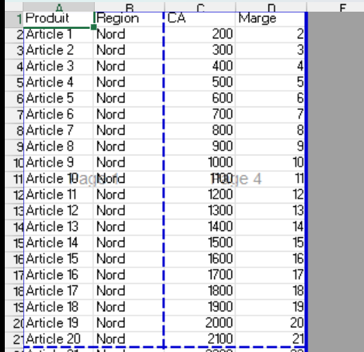Image resolution: width=364 pixels, height=352 pixels.
Task: Select row 1 header
Action: point(14,19)
